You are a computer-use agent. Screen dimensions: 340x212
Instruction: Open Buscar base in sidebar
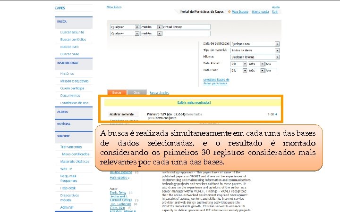click(69, 54)
